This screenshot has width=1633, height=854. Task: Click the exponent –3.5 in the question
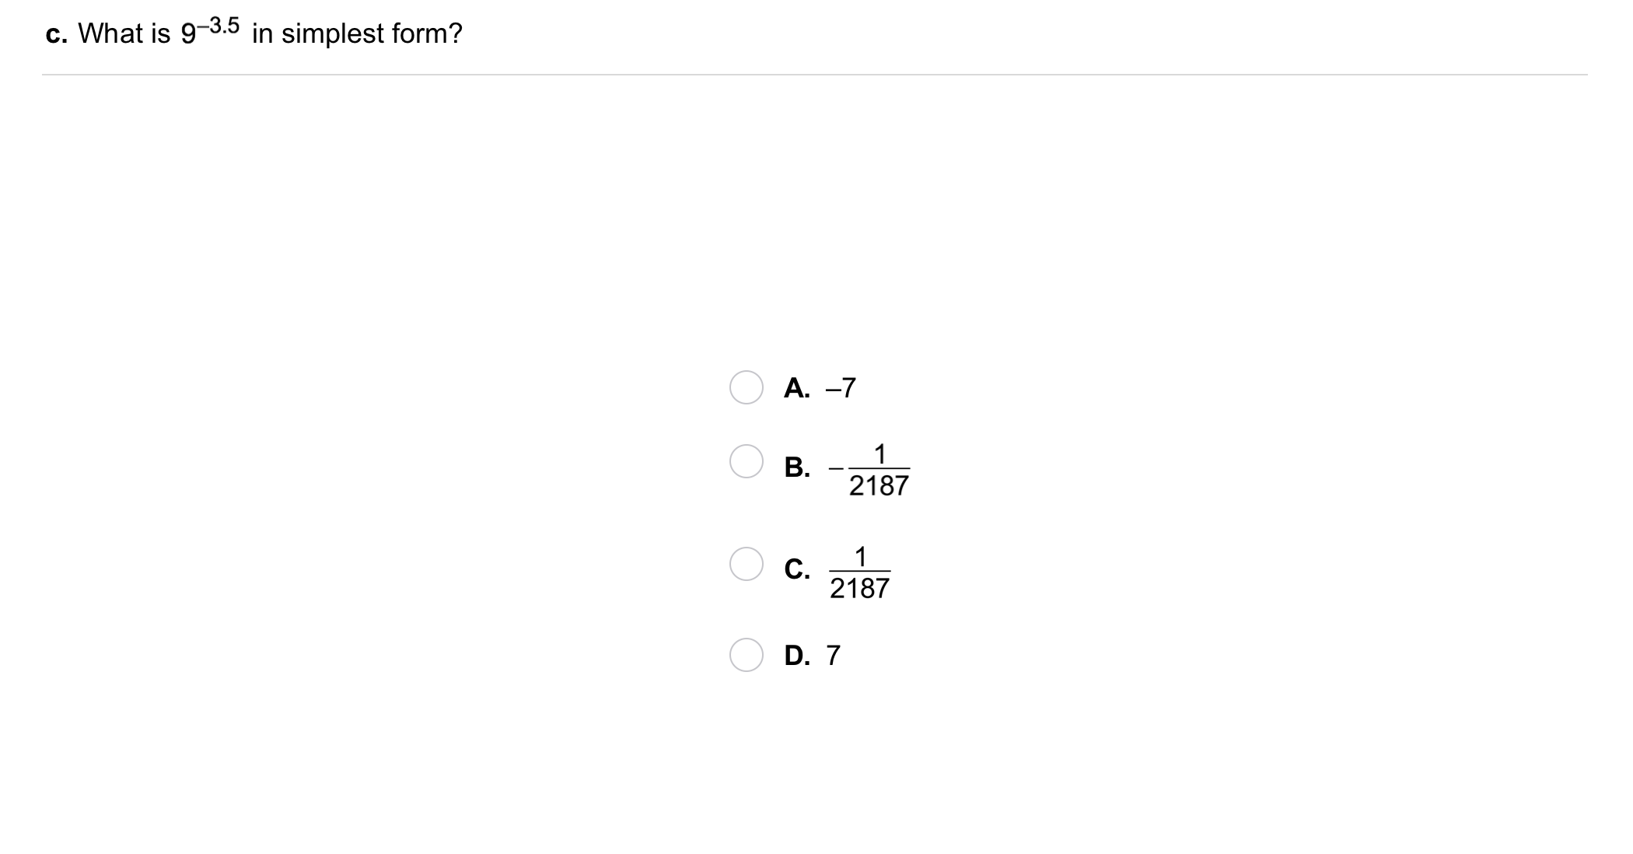[x=219, y=26]
